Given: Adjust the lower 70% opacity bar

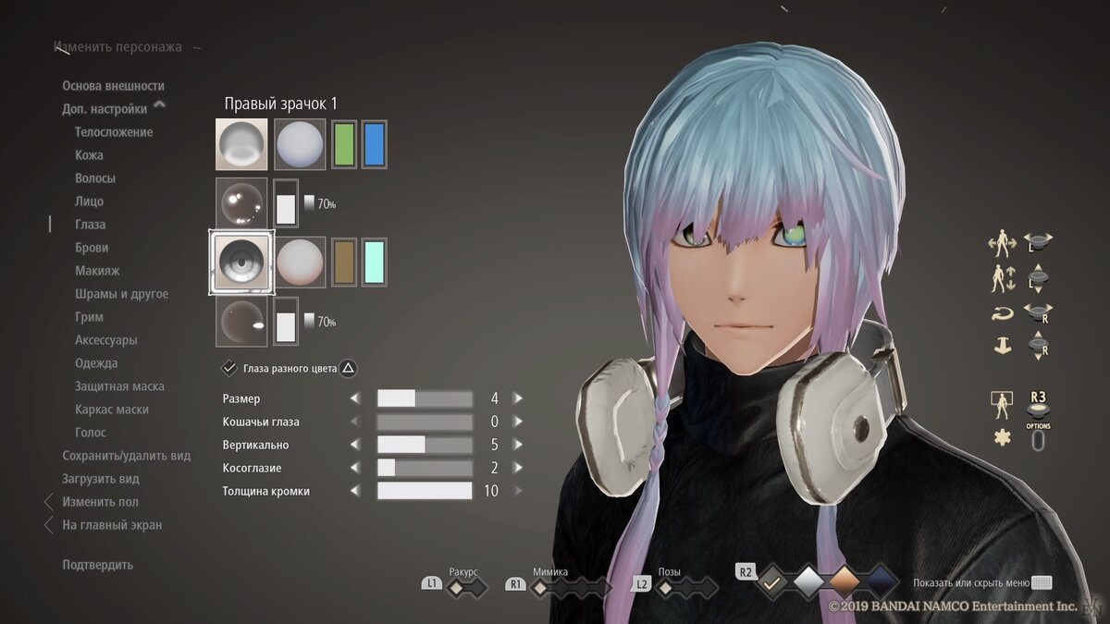Looking at the screenshot, I should pyautogui.click(x=286, y=322).
